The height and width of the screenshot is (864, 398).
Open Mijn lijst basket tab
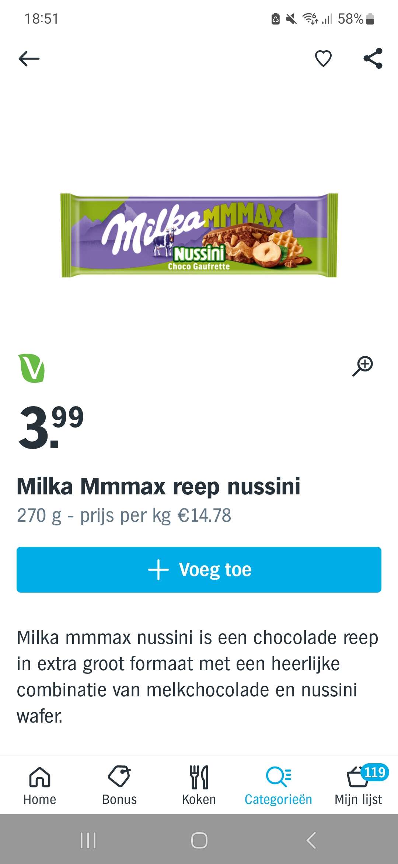(358, 785)
